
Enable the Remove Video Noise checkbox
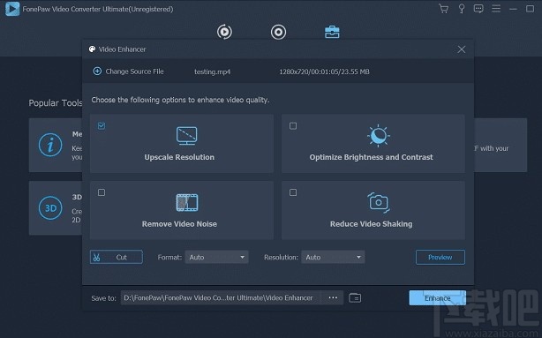102,192
